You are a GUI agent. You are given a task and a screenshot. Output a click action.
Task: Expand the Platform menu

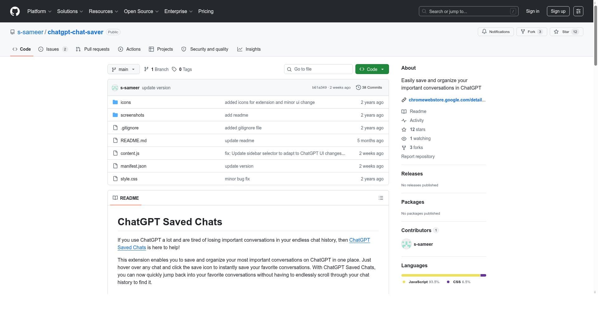coord(39,11)
